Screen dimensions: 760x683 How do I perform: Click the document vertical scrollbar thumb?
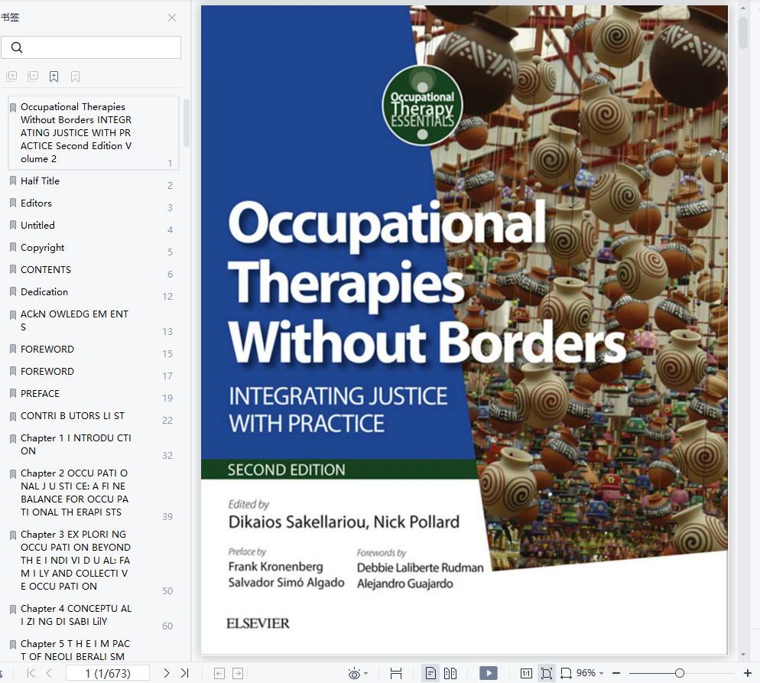click(x=743, y=33)
